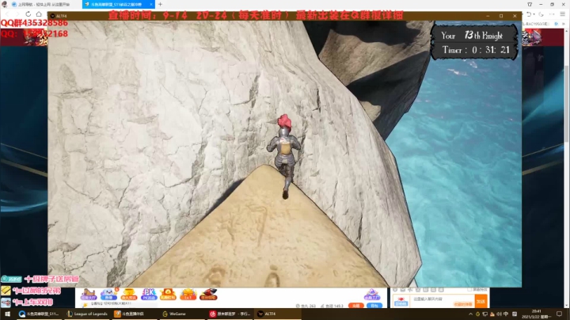570x320 pixels.
Task: Open the red envelope gift icon
Action: tap(168, 294)
